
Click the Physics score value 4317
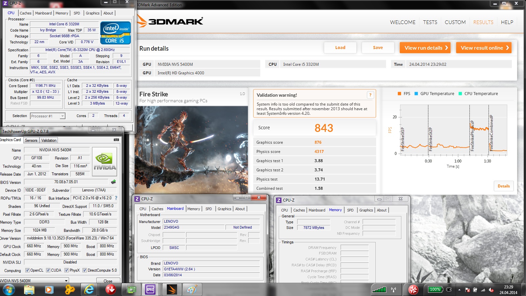click(x=319, y=152)
